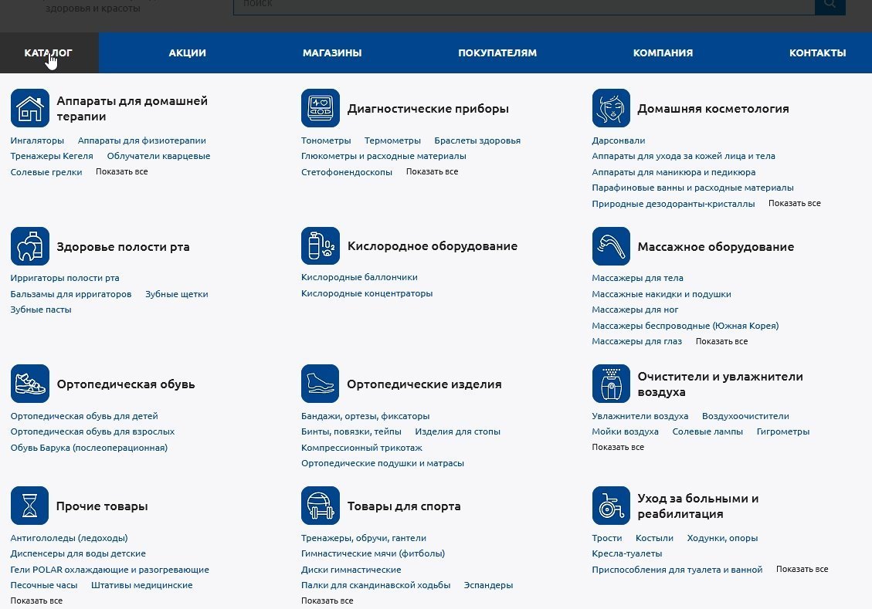
Task: Open the Ирригаторы полости рта link
Action: click(65, 278)
